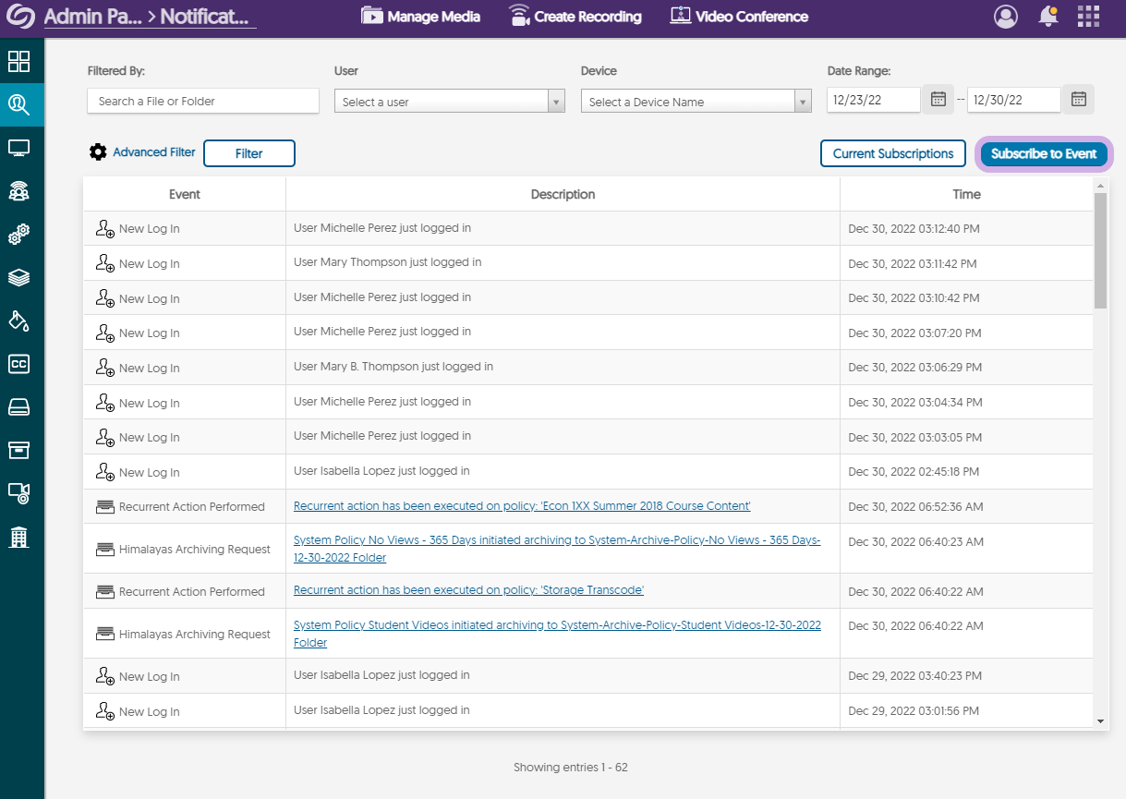The image size is (1126, 799).
Task: Click the notification bell icon
Action: tap(1047, 17)
